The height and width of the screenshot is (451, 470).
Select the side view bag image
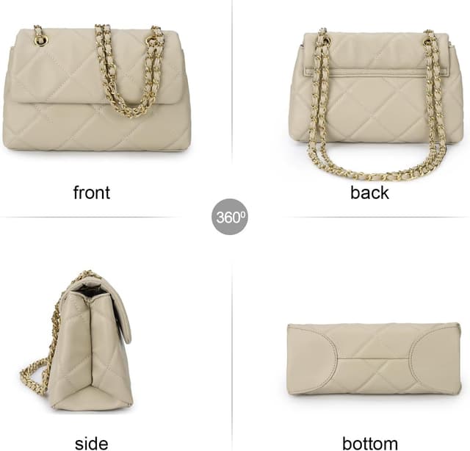(76, 340)
